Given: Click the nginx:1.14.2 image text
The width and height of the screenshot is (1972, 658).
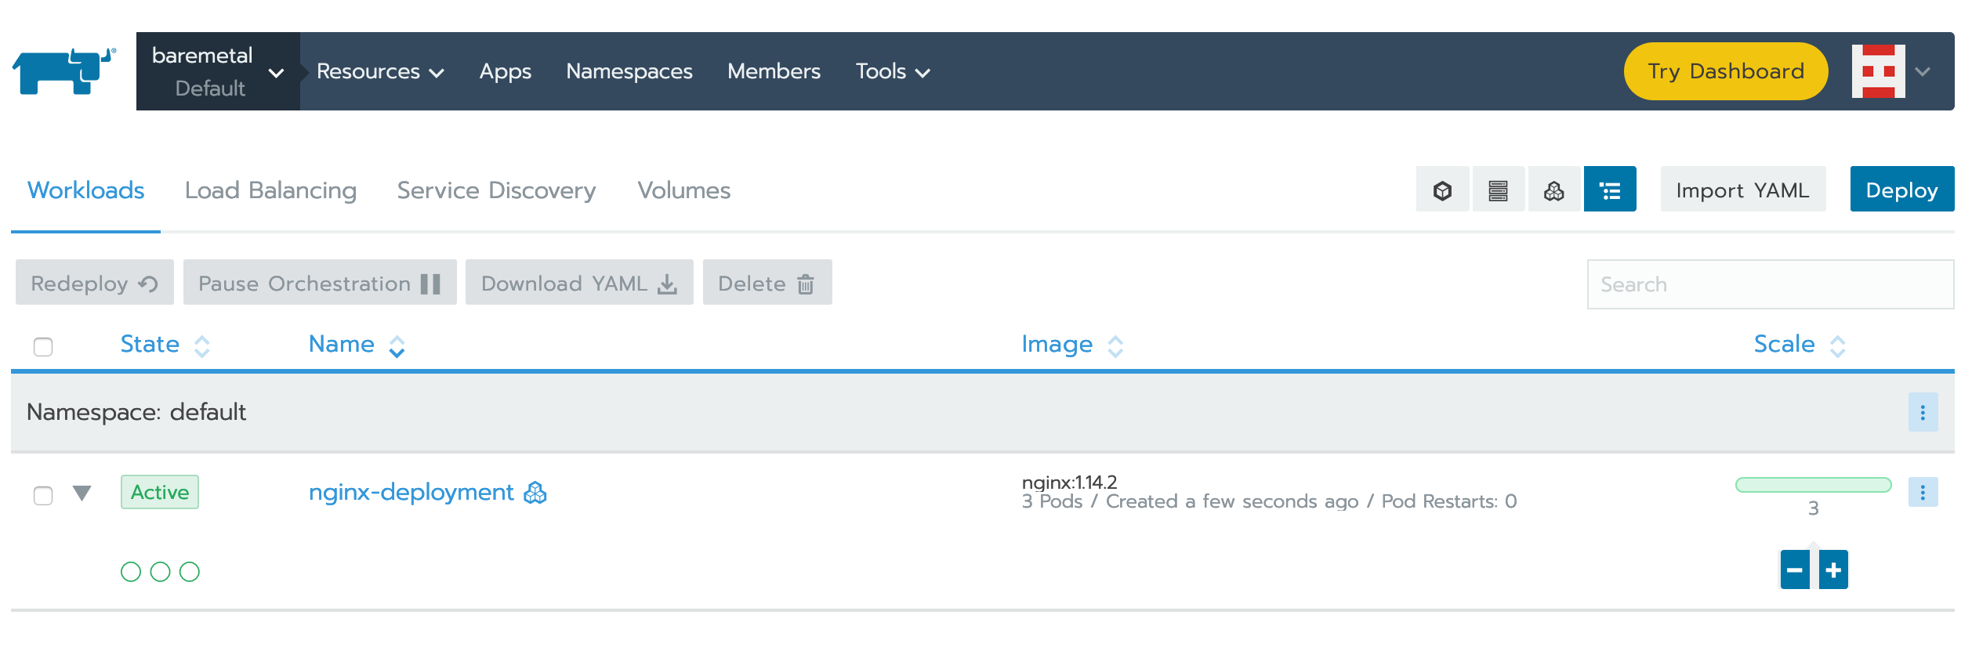Looking at the screenshot, I should (x=1069, y=482).
